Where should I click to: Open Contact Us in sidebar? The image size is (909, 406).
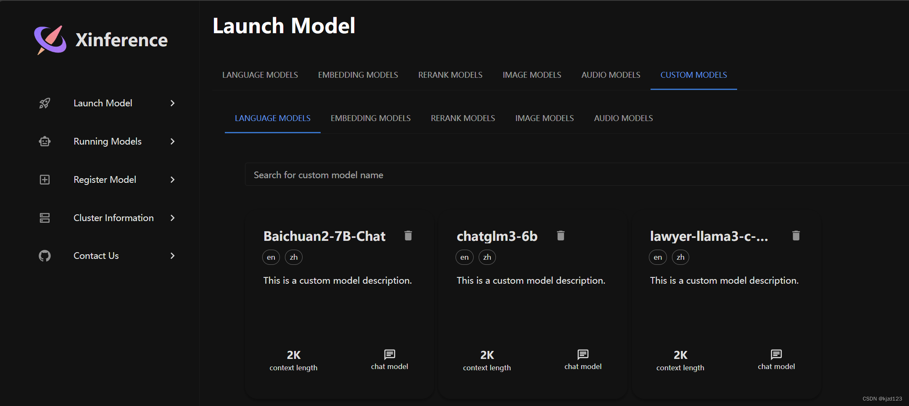pos(96,256)
